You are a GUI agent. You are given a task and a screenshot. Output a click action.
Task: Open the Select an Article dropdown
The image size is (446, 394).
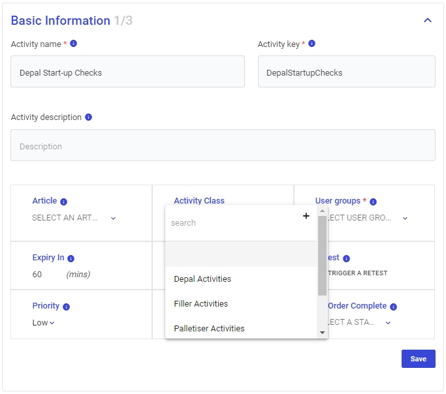tap(74, 218)
